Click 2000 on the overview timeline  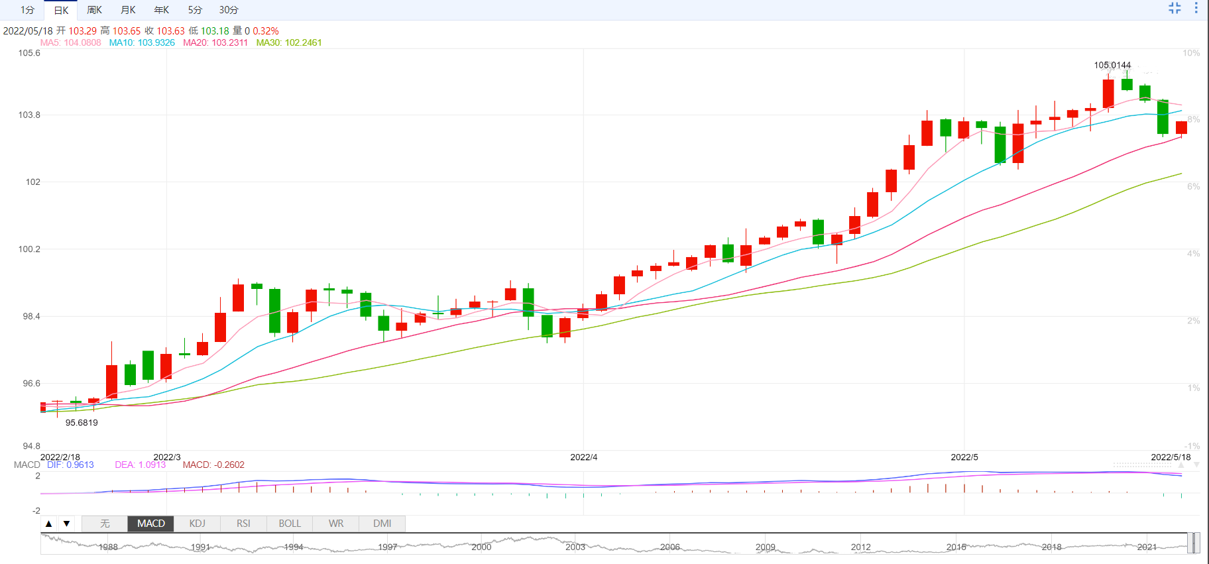(481, 547)
